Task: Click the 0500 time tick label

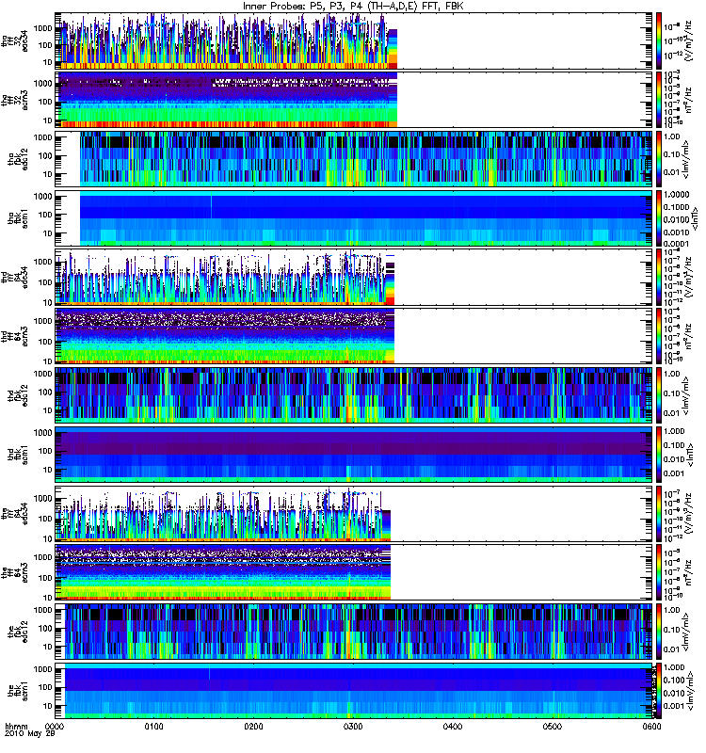Action: point(553,727)
